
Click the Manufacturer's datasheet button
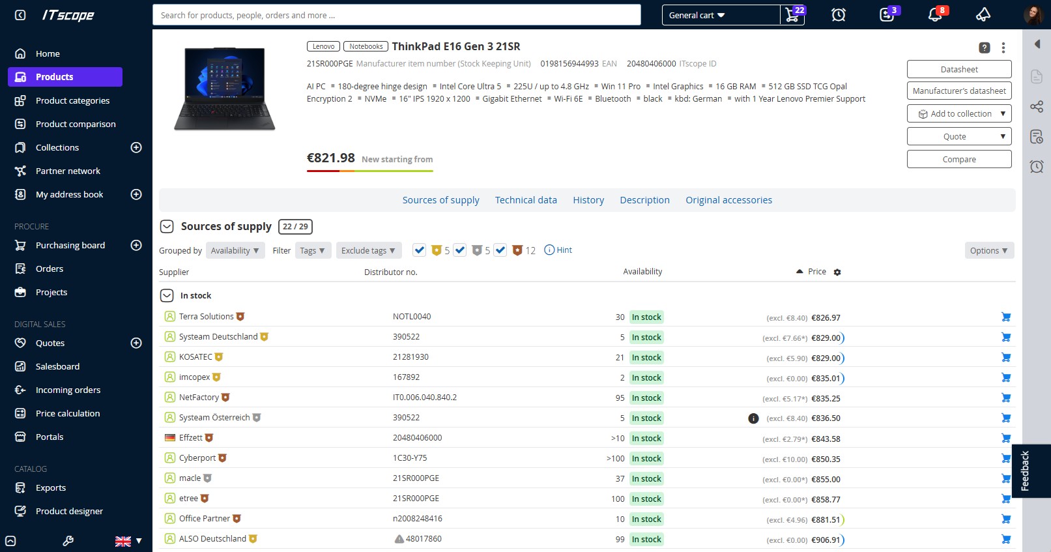pyautogui.click(x=958, y=91)
